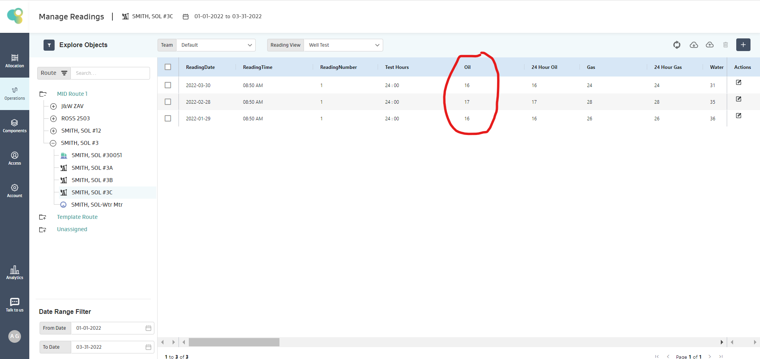Select SMITH, SOL #3A well
The image size is (760, 359).
click(92, 168)
